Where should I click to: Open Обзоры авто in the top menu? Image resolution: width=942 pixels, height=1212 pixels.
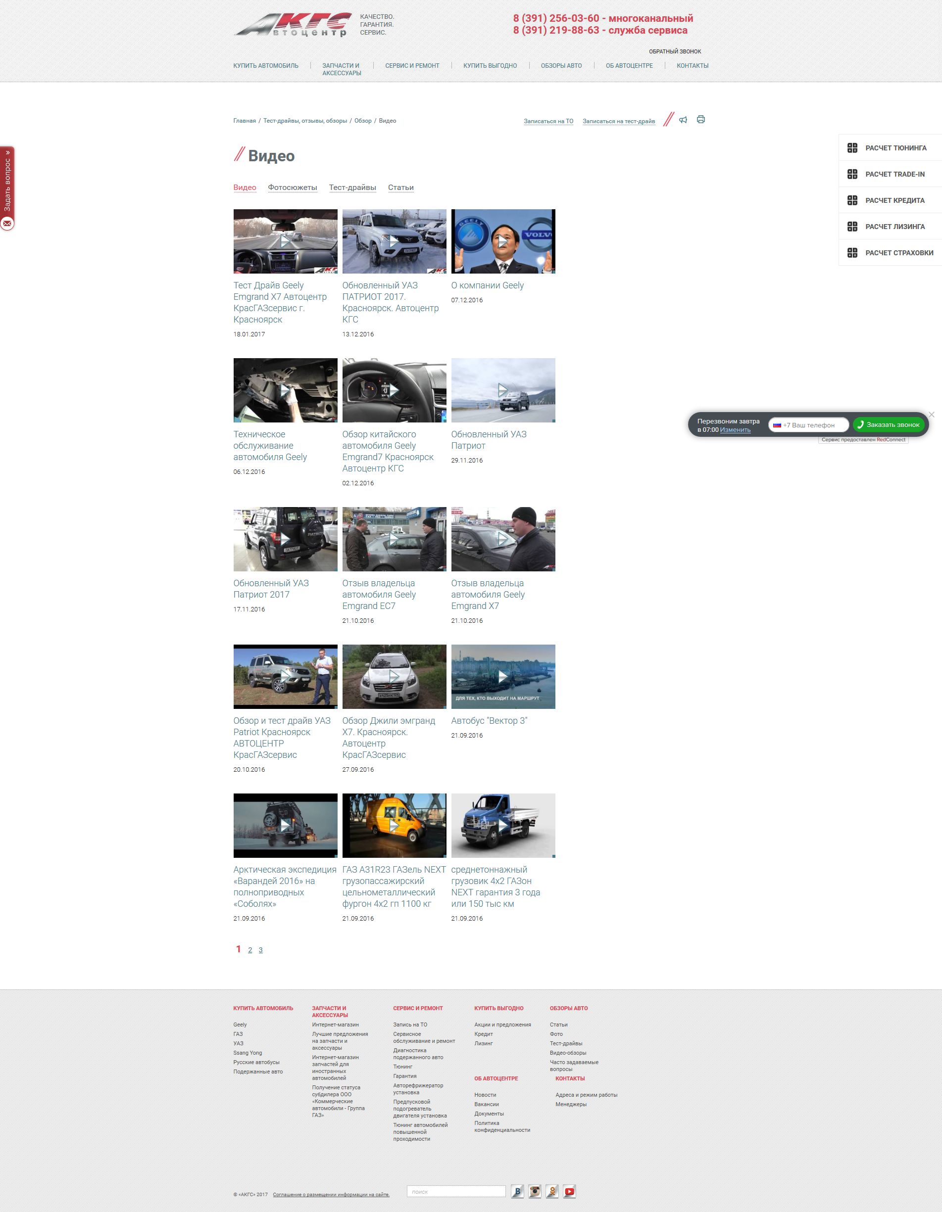(561, 65)
